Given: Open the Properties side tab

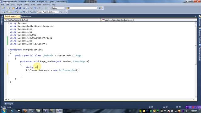Looking at the screenshot, I should 200,20.
